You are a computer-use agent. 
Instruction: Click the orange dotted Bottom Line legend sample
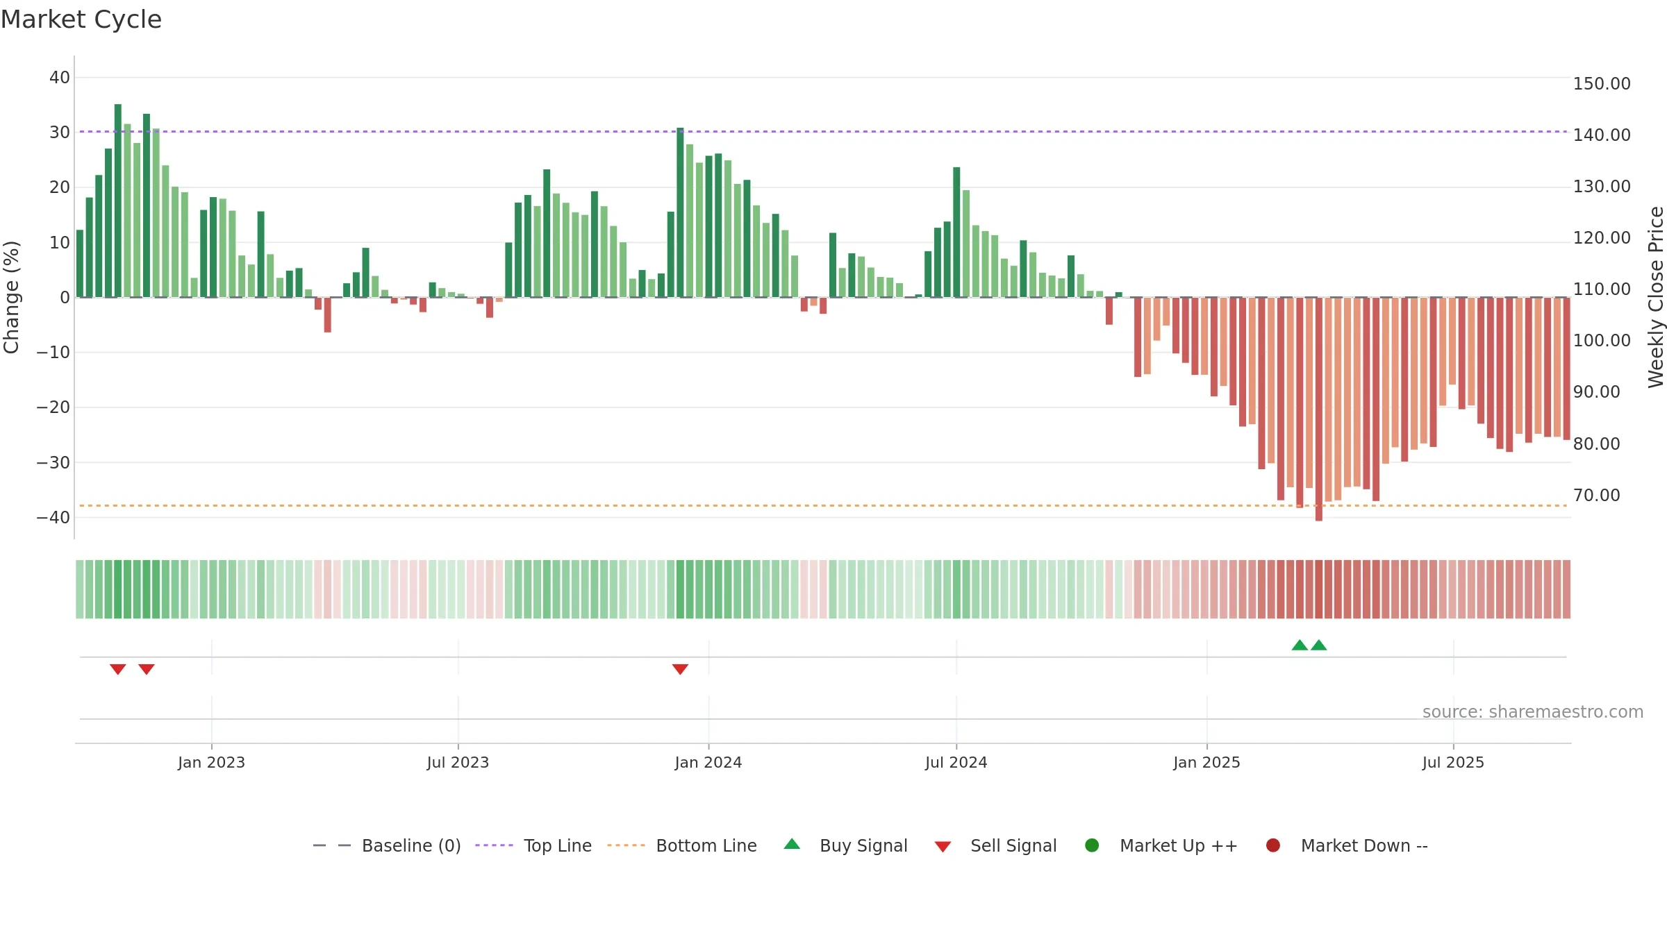point(626,845)
